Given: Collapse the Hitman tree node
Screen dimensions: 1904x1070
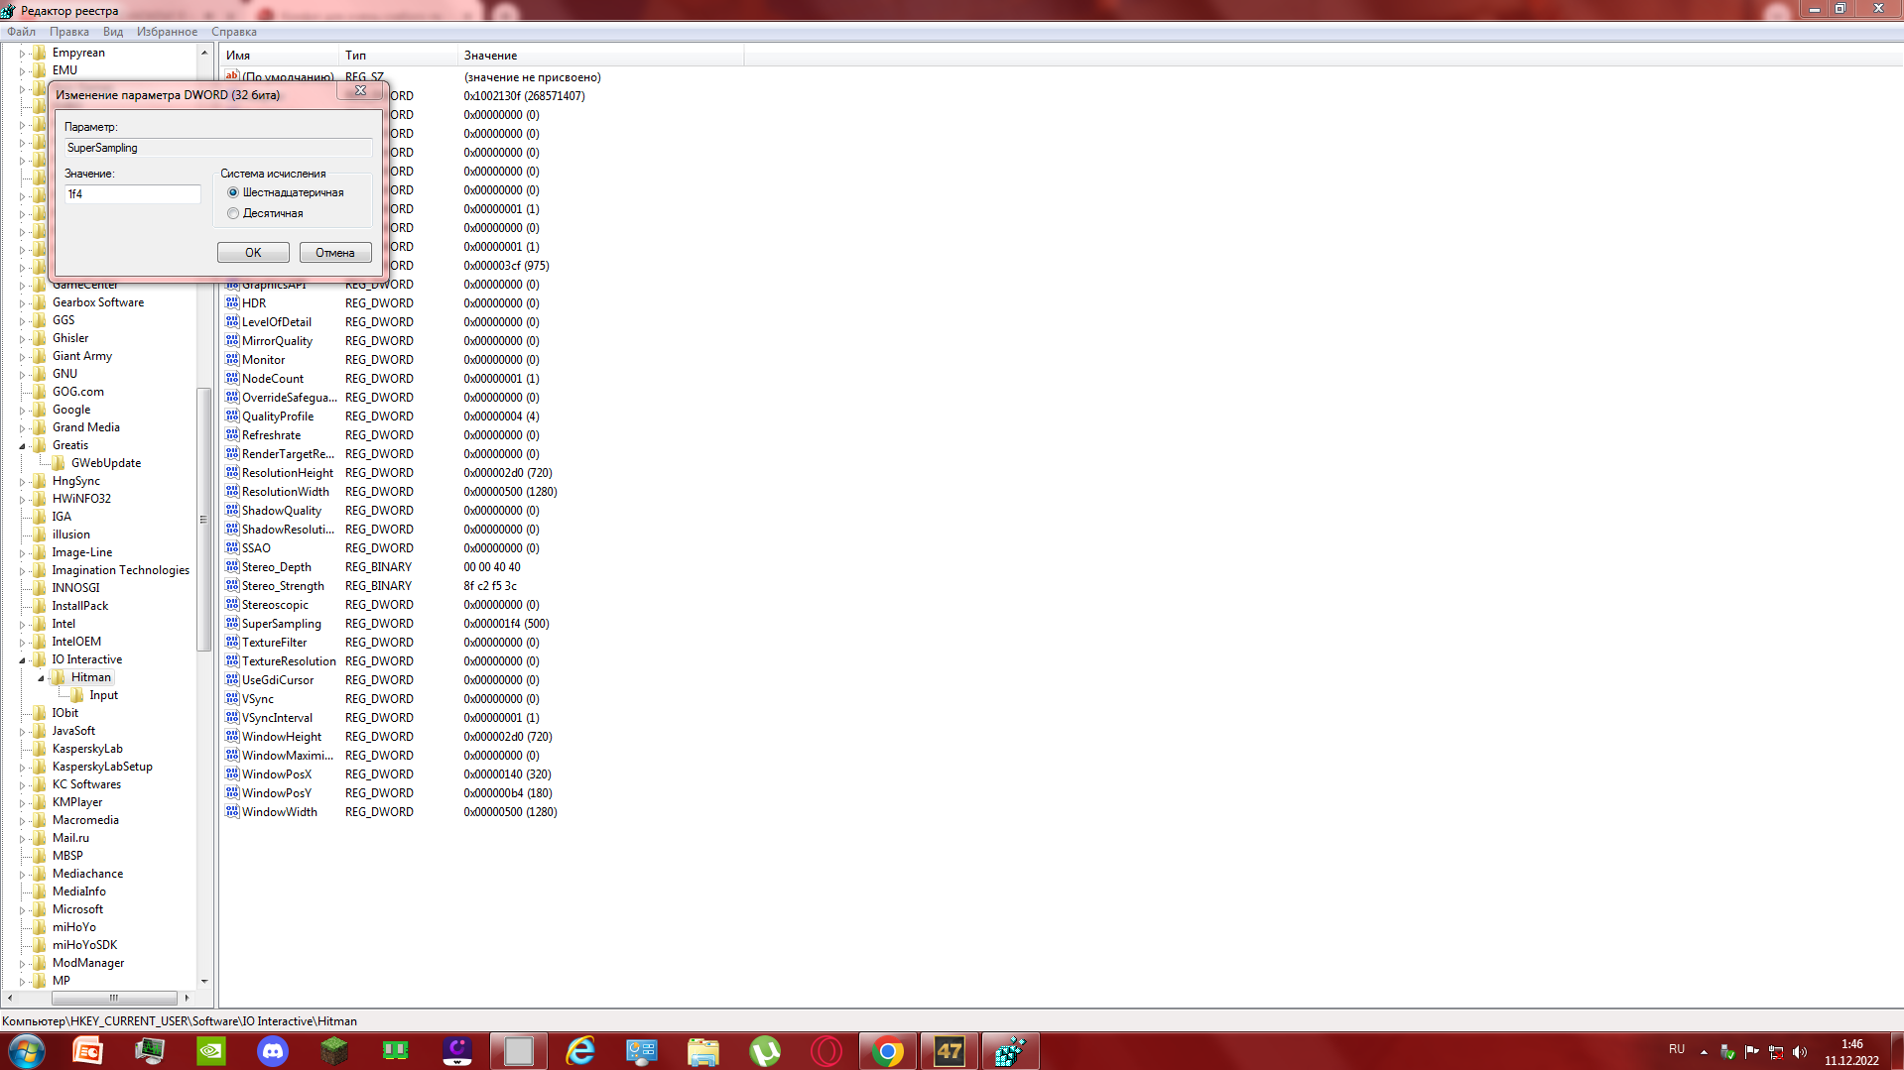Looking at the screenshot, I should click(x=41, y=678).
